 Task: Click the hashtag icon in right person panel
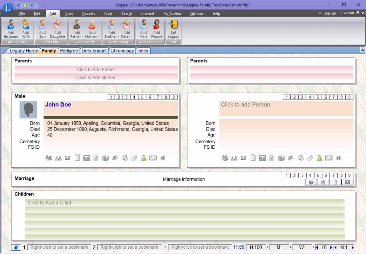(339, 158)
